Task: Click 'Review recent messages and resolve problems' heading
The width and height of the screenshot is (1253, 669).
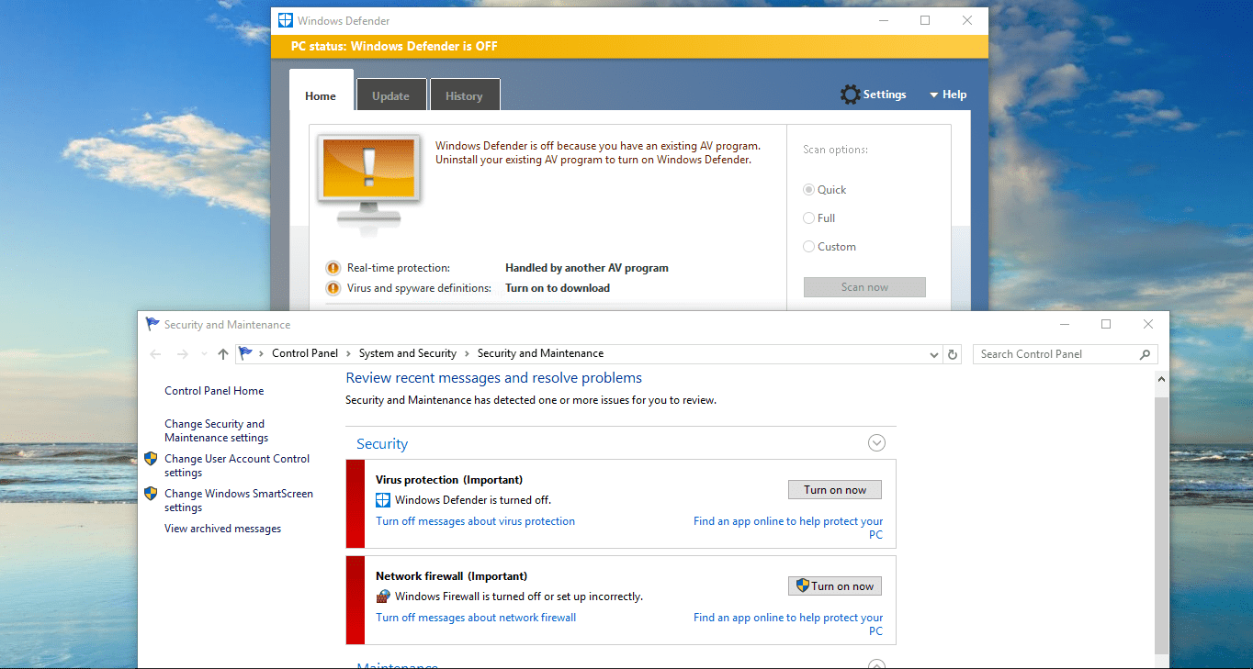Action: (493, 378)
